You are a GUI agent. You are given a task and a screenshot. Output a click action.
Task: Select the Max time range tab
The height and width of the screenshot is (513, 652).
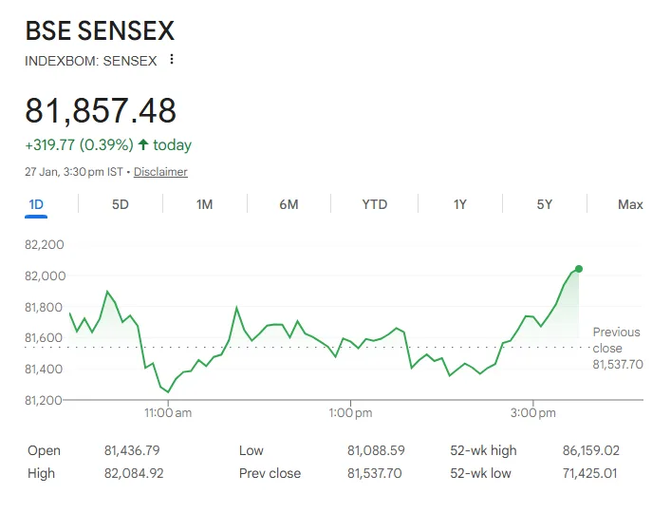tap(630, 204)
